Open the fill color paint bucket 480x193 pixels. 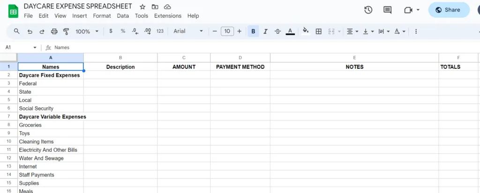pyautogui.click(x=306, y=31)
